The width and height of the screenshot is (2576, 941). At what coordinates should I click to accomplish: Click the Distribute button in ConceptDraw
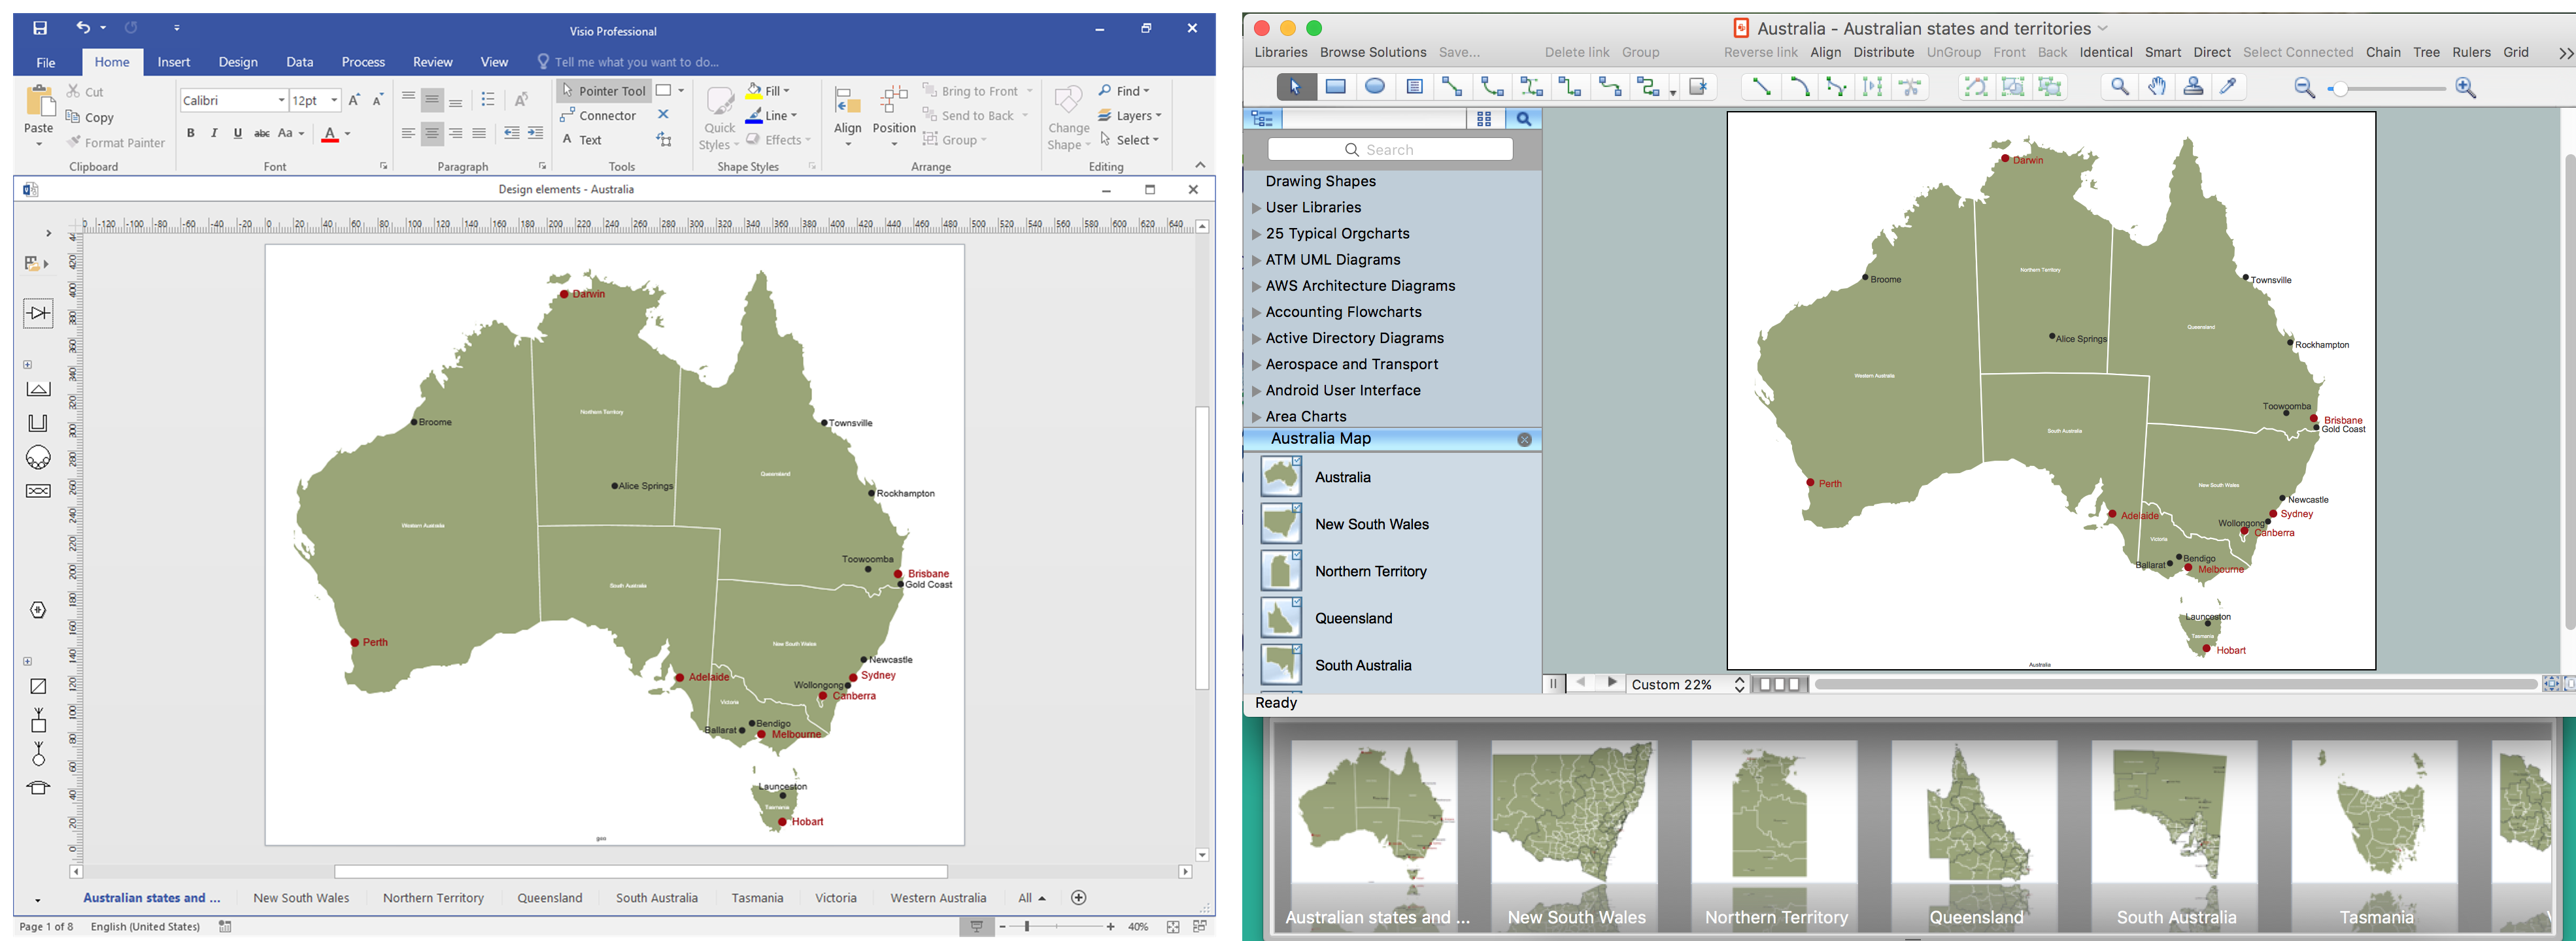point(1884,53)
